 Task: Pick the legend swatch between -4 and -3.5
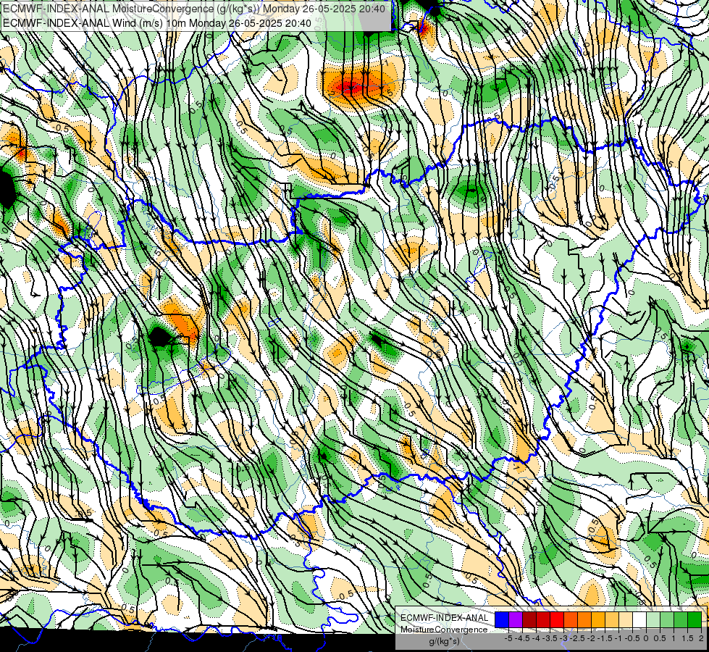pos(543,619)
